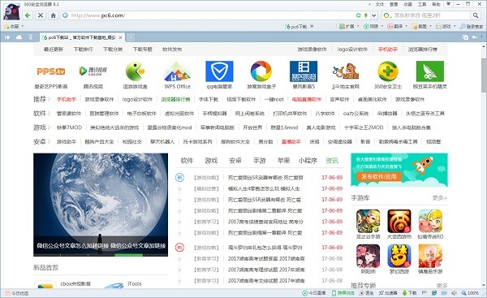This screenshot has height=298, width=487.
Task: Click the Earth carousel banner image
Action: (x=101, y=205)
